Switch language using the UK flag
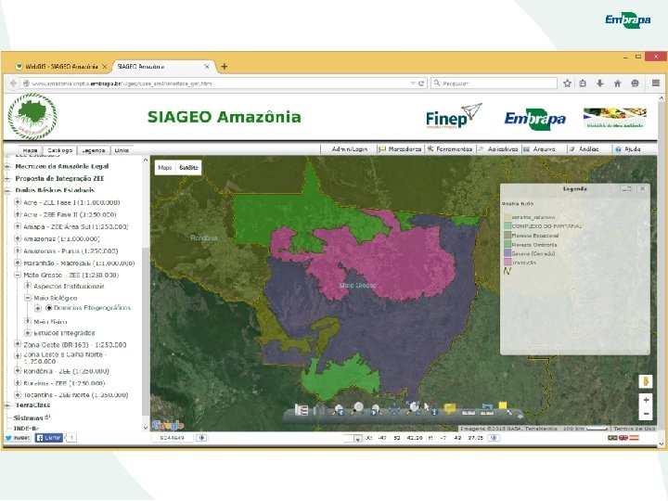Image resolution: width=668 pixels, height=501 pixels. pyautogui.click(x=623, y=438)
